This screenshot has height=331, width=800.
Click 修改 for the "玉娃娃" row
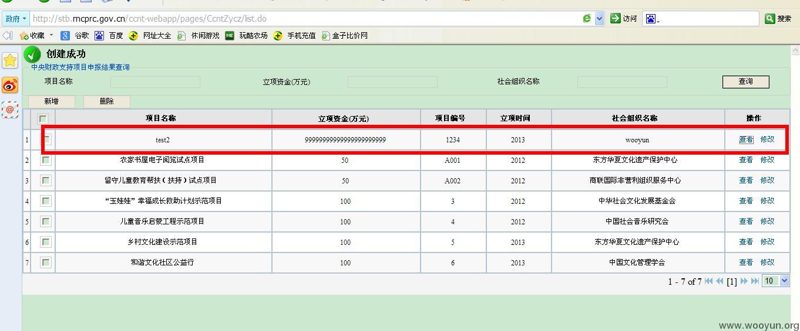(x=768, y=201)
